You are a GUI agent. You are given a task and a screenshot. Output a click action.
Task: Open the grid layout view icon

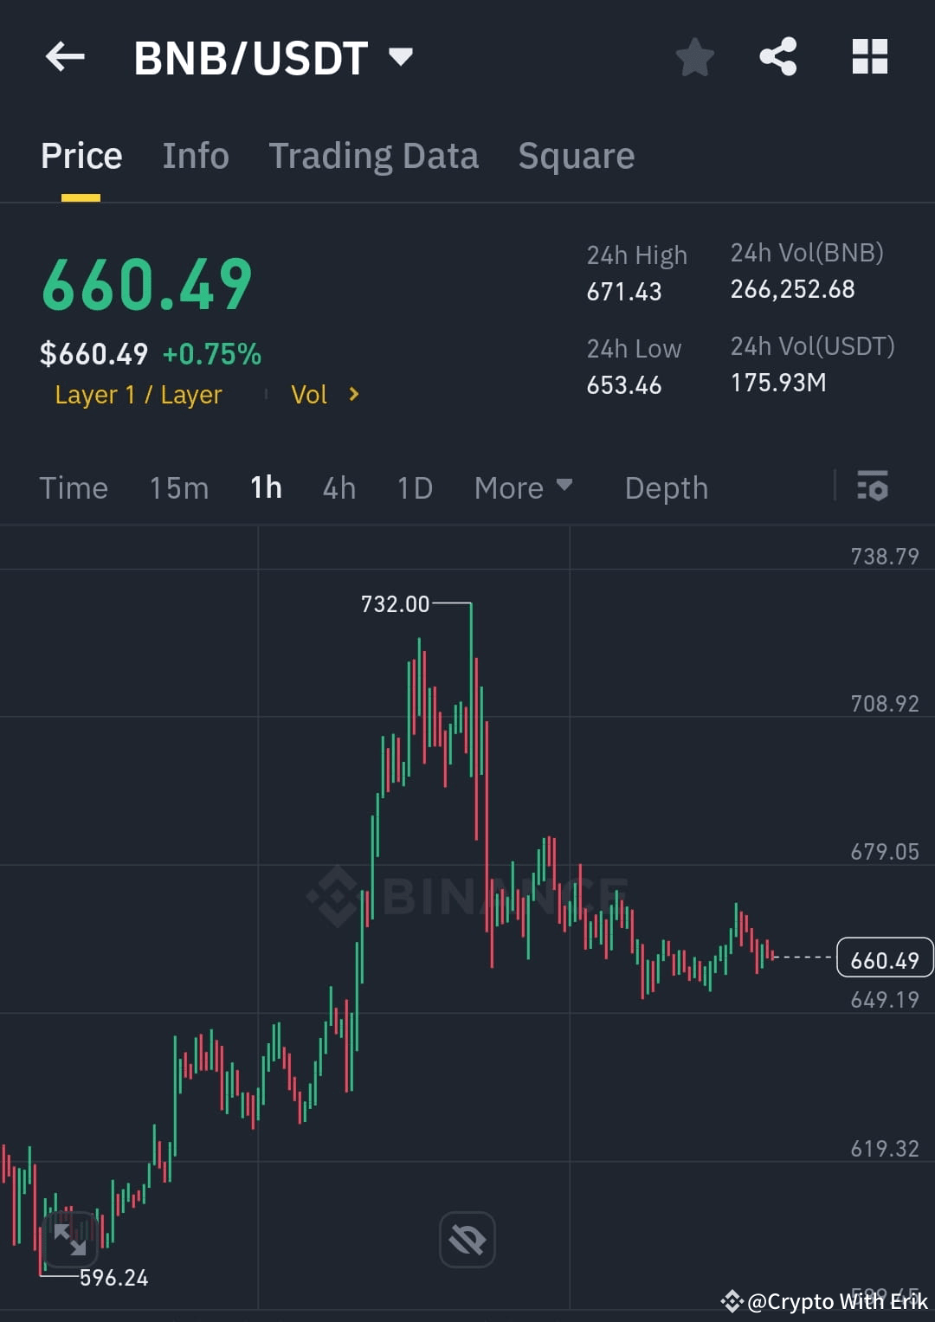[x=869, y=56]
